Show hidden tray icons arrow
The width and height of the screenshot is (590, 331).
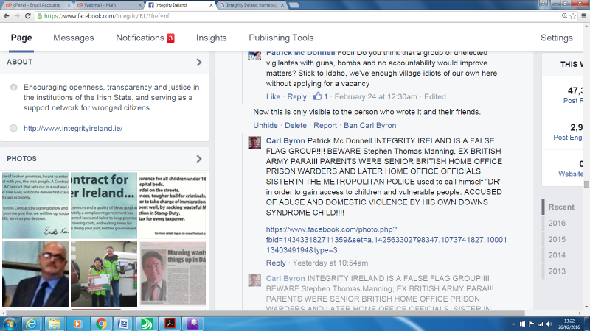[513, 324]
